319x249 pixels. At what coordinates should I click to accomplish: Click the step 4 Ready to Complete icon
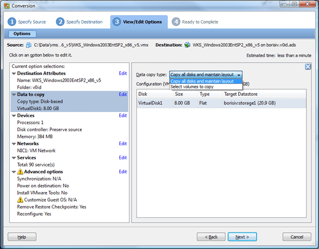[176, 22]
